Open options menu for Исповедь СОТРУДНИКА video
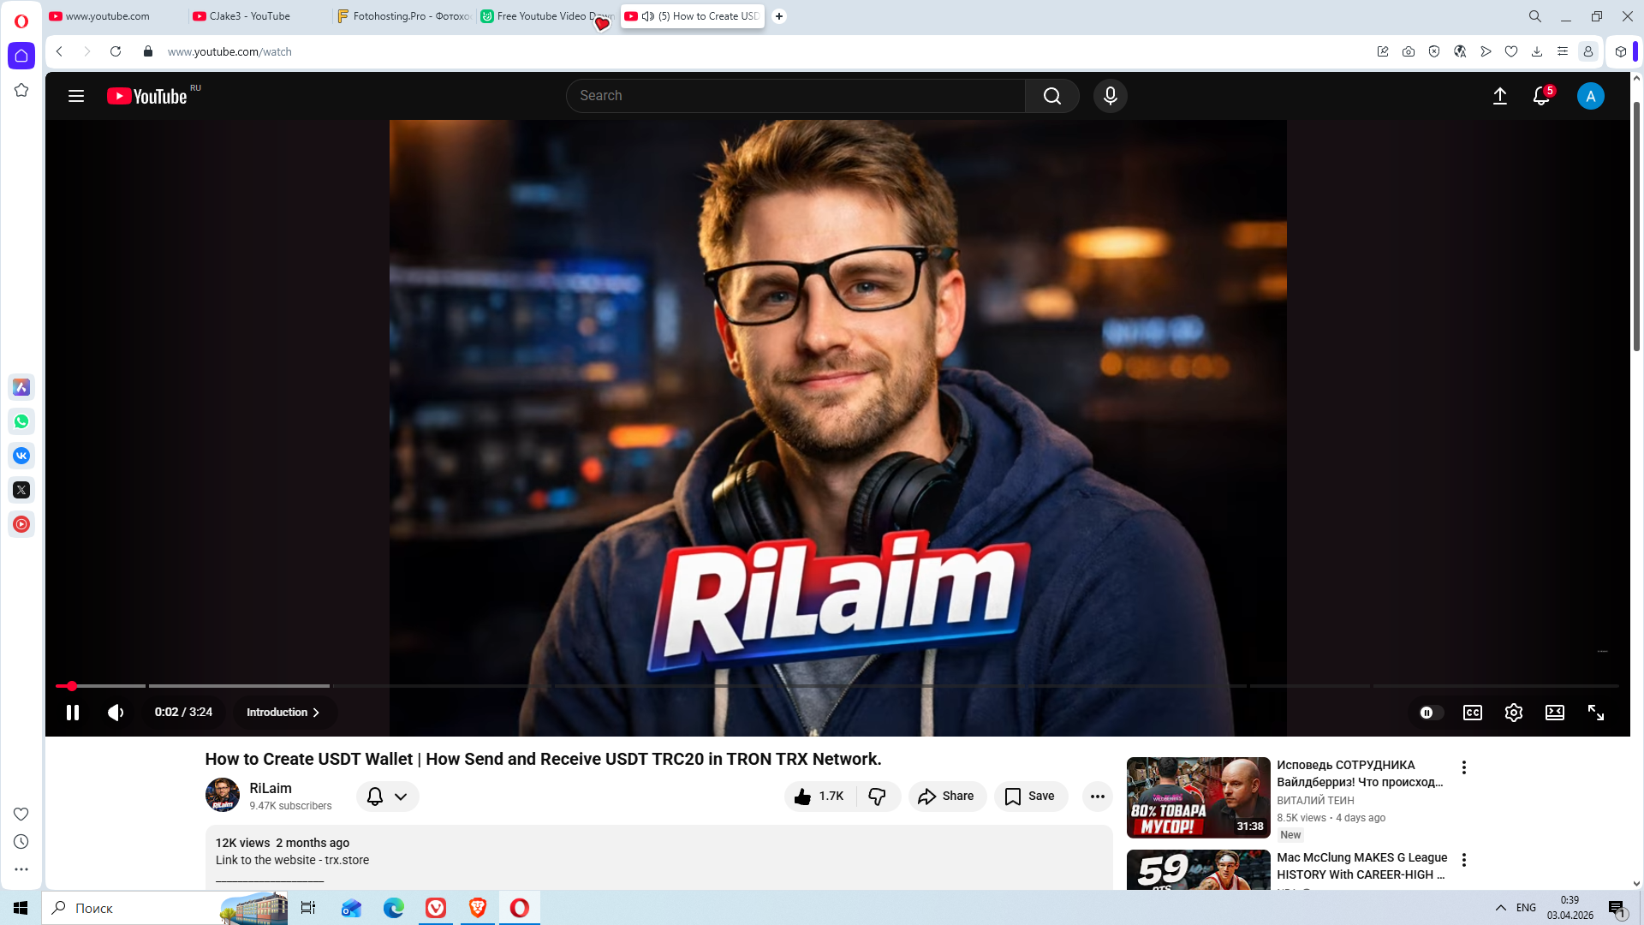The height and width of the screenshot is (925, 1644). [x=1463, y=767]
